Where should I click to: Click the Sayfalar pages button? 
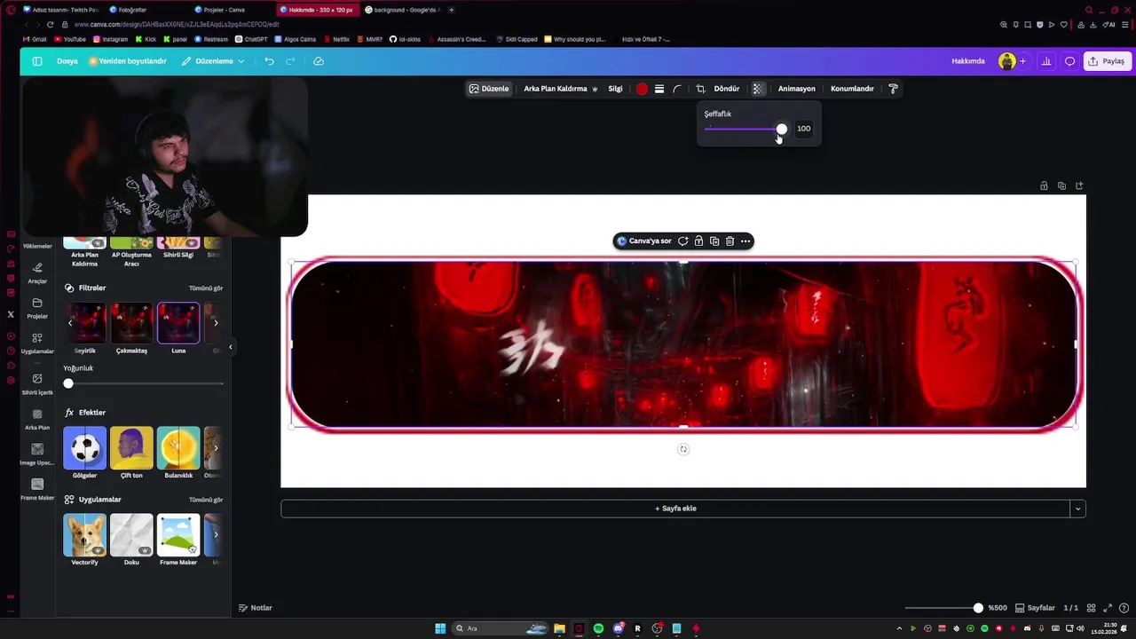pos(1035,608)
